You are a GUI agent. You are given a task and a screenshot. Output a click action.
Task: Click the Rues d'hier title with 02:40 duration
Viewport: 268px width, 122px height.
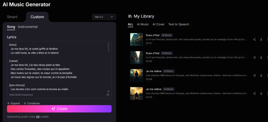tap(153, 53)
